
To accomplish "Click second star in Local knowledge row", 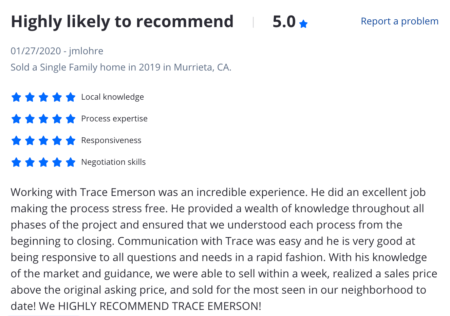I will click(30, 97).
